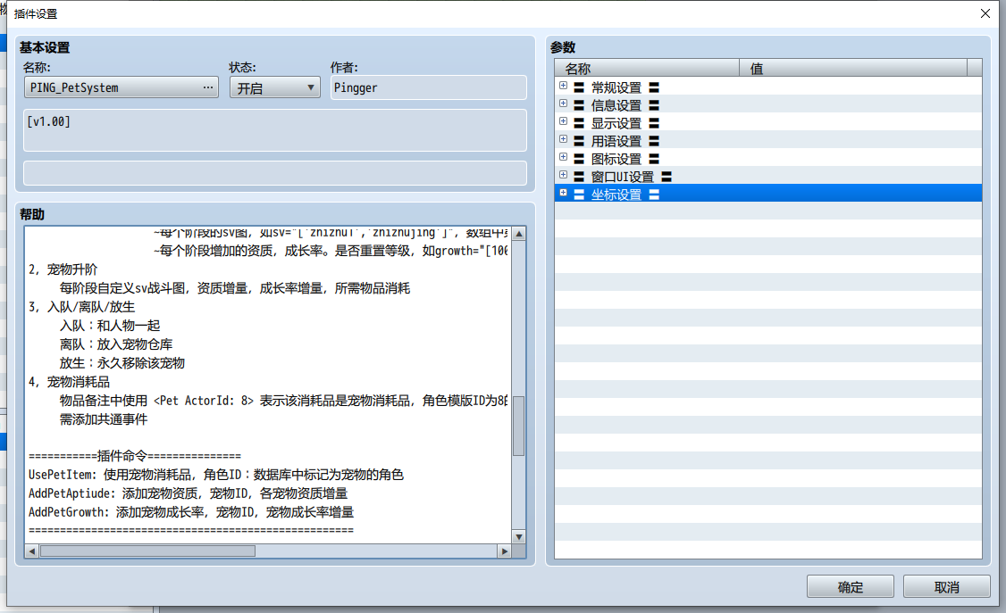Select the 窗口UI设置 row
1006x613 pixels.
tap(768, 176)
